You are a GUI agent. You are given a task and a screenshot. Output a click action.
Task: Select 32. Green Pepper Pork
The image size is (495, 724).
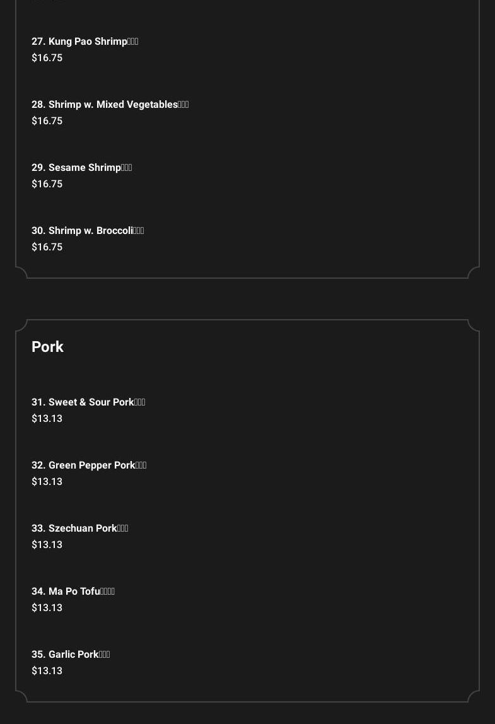(89, 465)
